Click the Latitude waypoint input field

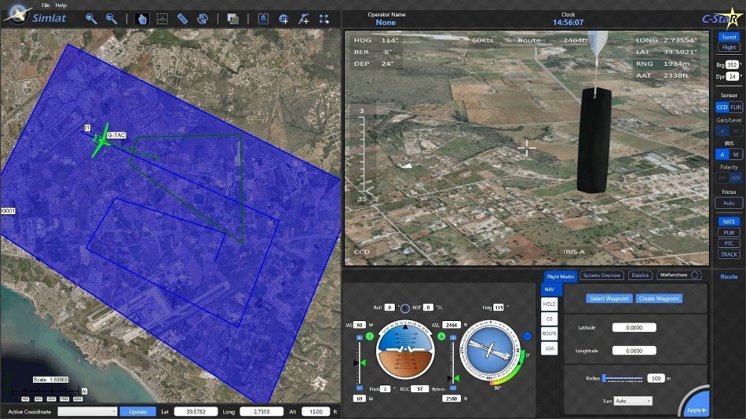point(634,328)
